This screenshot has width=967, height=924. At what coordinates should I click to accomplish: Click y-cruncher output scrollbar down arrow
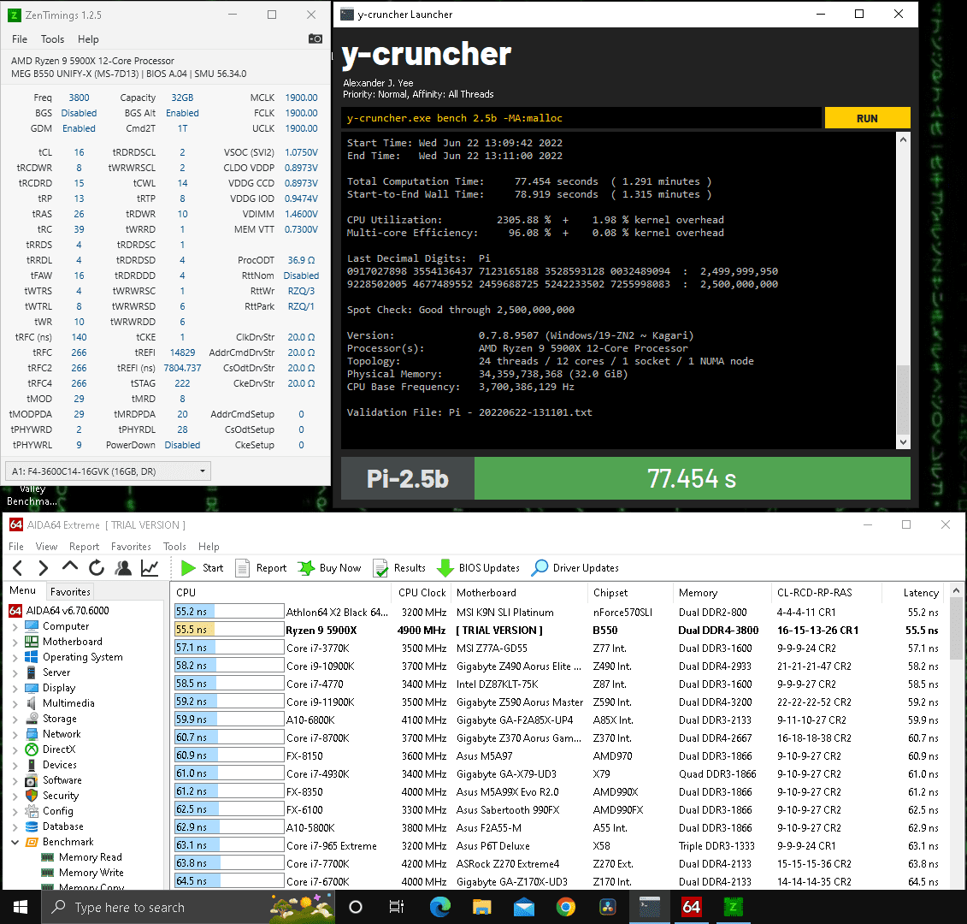[x=903, y=442]
